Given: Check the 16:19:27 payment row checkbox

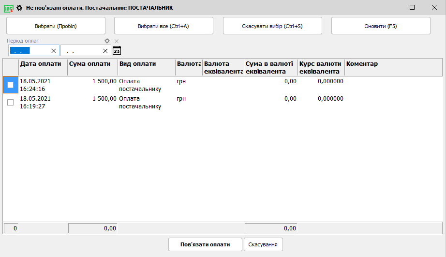Looking at the screenshot, I should coord(11,102).
